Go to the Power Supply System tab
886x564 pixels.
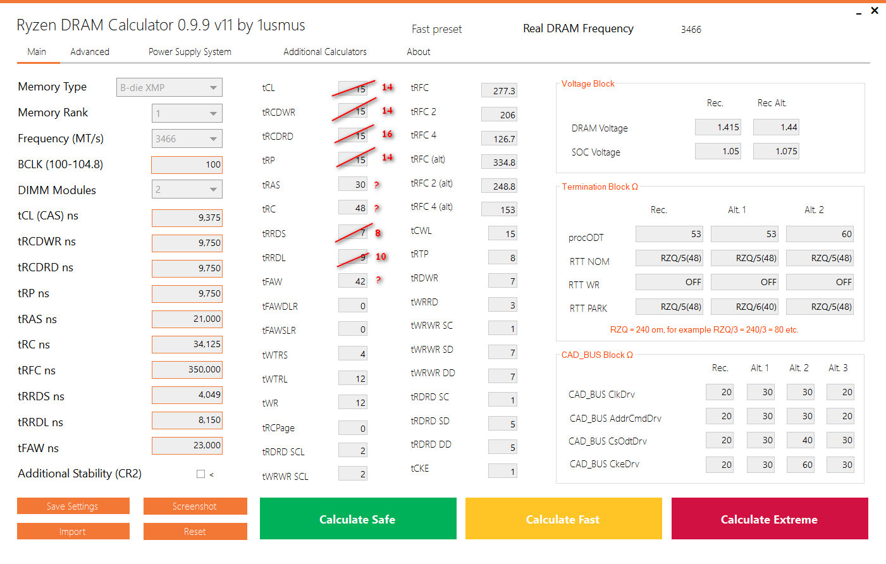(x=190, y=52)
